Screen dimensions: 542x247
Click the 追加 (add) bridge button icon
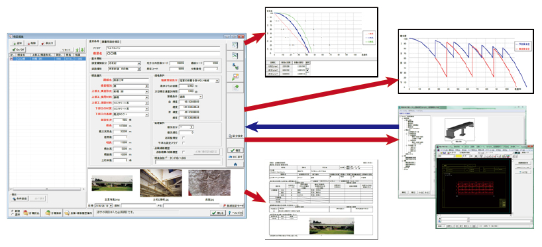click(18, 44)
